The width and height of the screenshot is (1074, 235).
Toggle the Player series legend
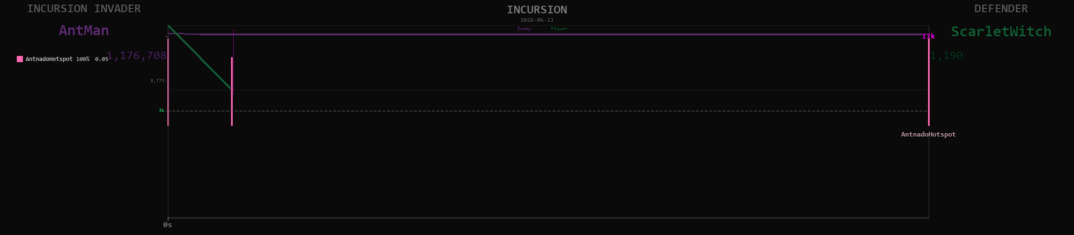559,29
